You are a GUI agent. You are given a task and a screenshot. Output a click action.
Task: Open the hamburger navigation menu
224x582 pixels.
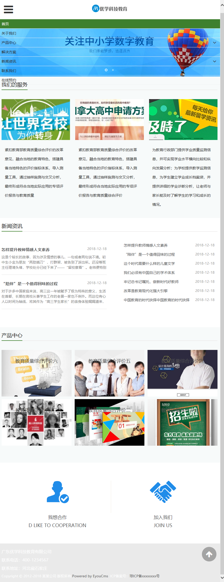8,9
